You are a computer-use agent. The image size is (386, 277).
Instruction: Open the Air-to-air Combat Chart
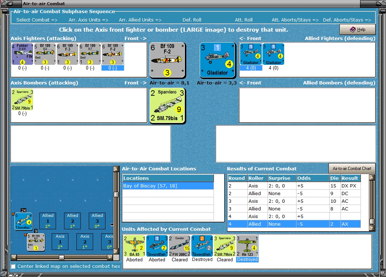click(352, 169)
